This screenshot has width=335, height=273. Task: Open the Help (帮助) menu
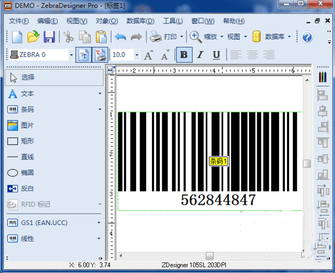[x=234, y=21]
